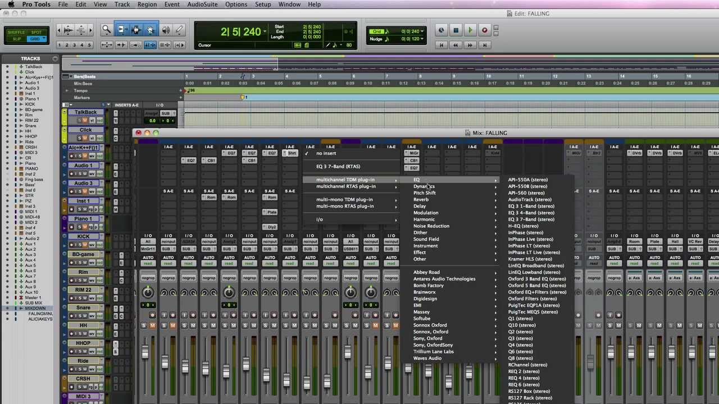719x404 pixels.
Task: Record-enable the Audio 1 track
Action: pyautogui.click(x=71, y=174)
